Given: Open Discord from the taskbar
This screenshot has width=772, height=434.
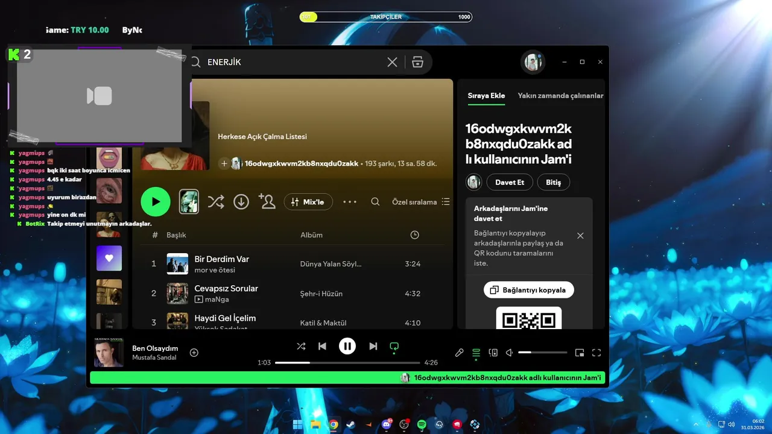Looking at the screenshot, I should (387, 424).
